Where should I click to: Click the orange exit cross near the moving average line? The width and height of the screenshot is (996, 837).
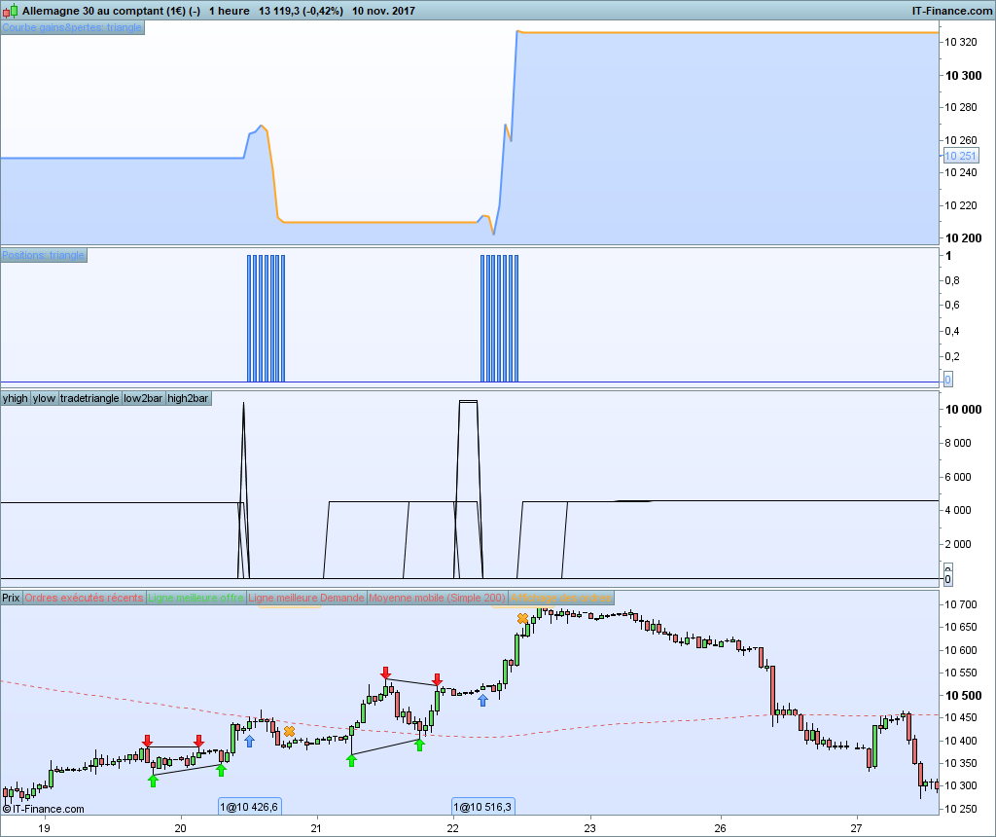[x=289, y=732]
